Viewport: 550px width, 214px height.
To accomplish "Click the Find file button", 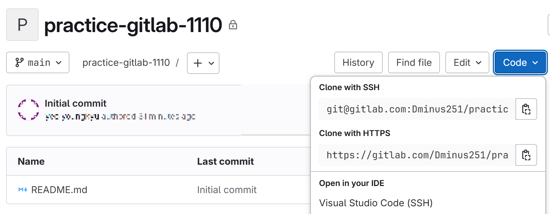I will 414,62.
